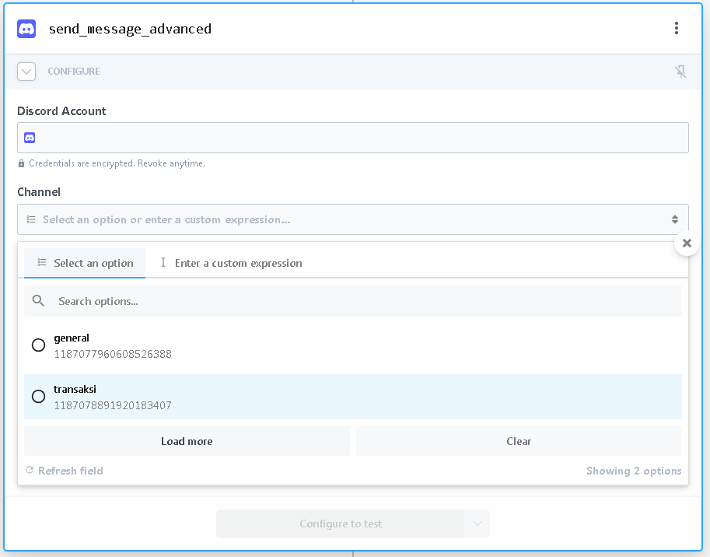This screenshot has height=557, width=710.
Task: Click the Load more button
Action: [187, 441]
